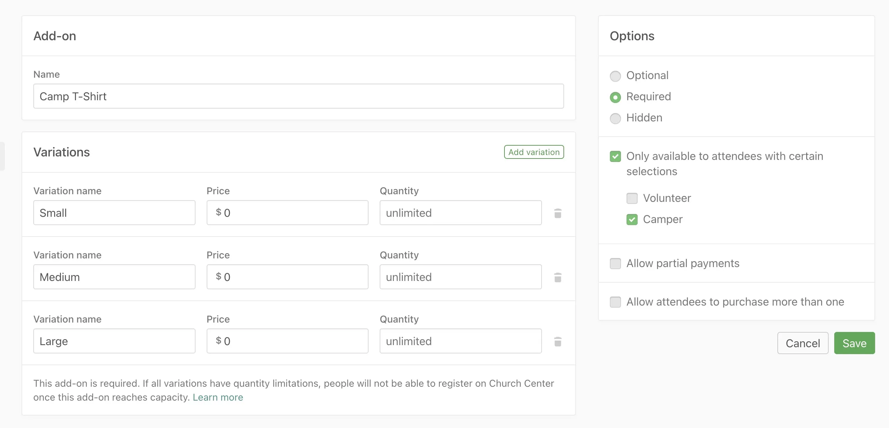Image resolution: width=889 pixels, height=428 pixels.
Task: Delete the Large variation with trash icon
Action: click(x=558, y=341)
